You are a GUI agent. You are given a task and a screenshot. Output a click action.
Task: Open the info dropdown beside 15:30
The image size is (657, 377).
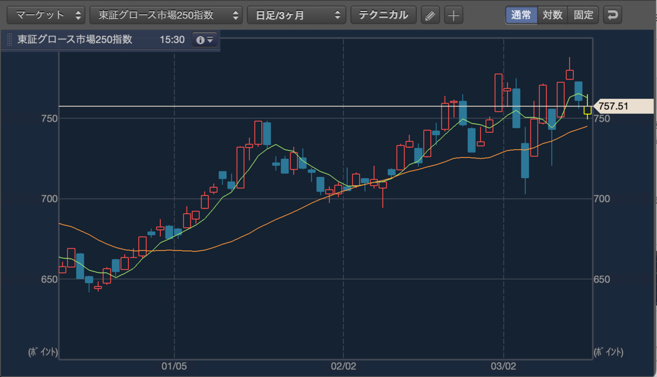click(205, 40)
